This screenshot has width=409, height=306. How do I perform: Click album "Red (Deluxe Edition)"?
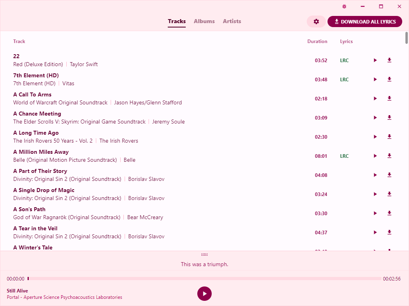pyautogui.click(x=38, y=64)
